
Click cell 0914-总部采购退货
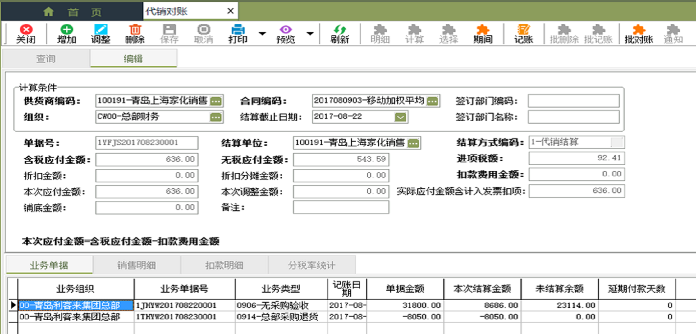point(281,317)
